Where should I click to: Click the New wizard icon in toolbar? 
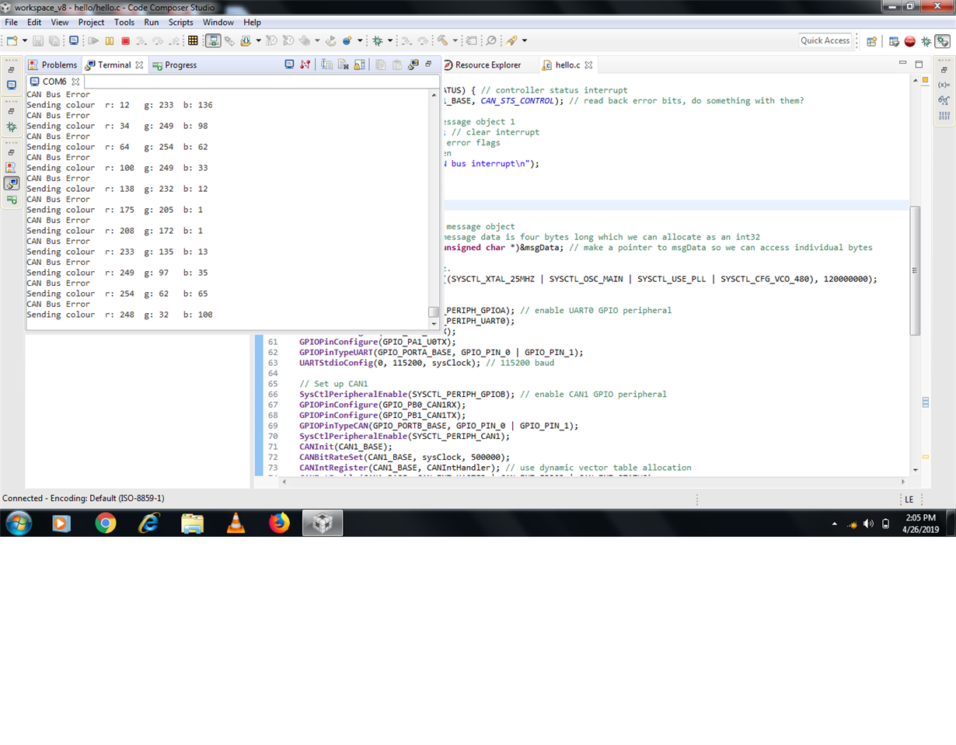pyautogui.click(x=12, y=40)
